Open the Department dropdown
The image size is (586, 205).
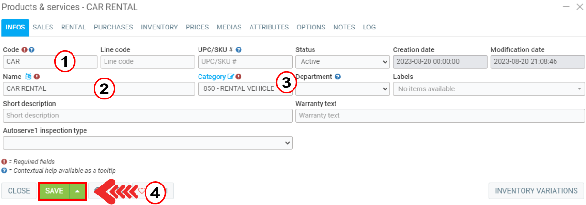point(342,89)
